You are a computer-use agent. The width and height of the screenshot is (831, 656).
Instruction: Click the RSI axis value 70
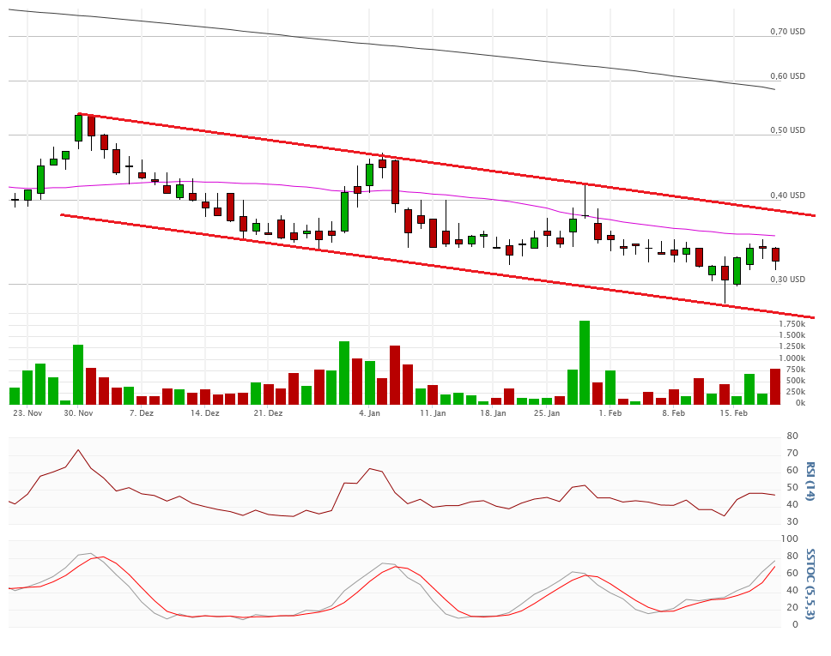(793, 454)
